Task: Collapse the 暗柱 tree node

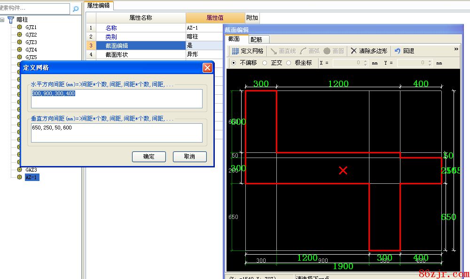Action: coord(2,20)
